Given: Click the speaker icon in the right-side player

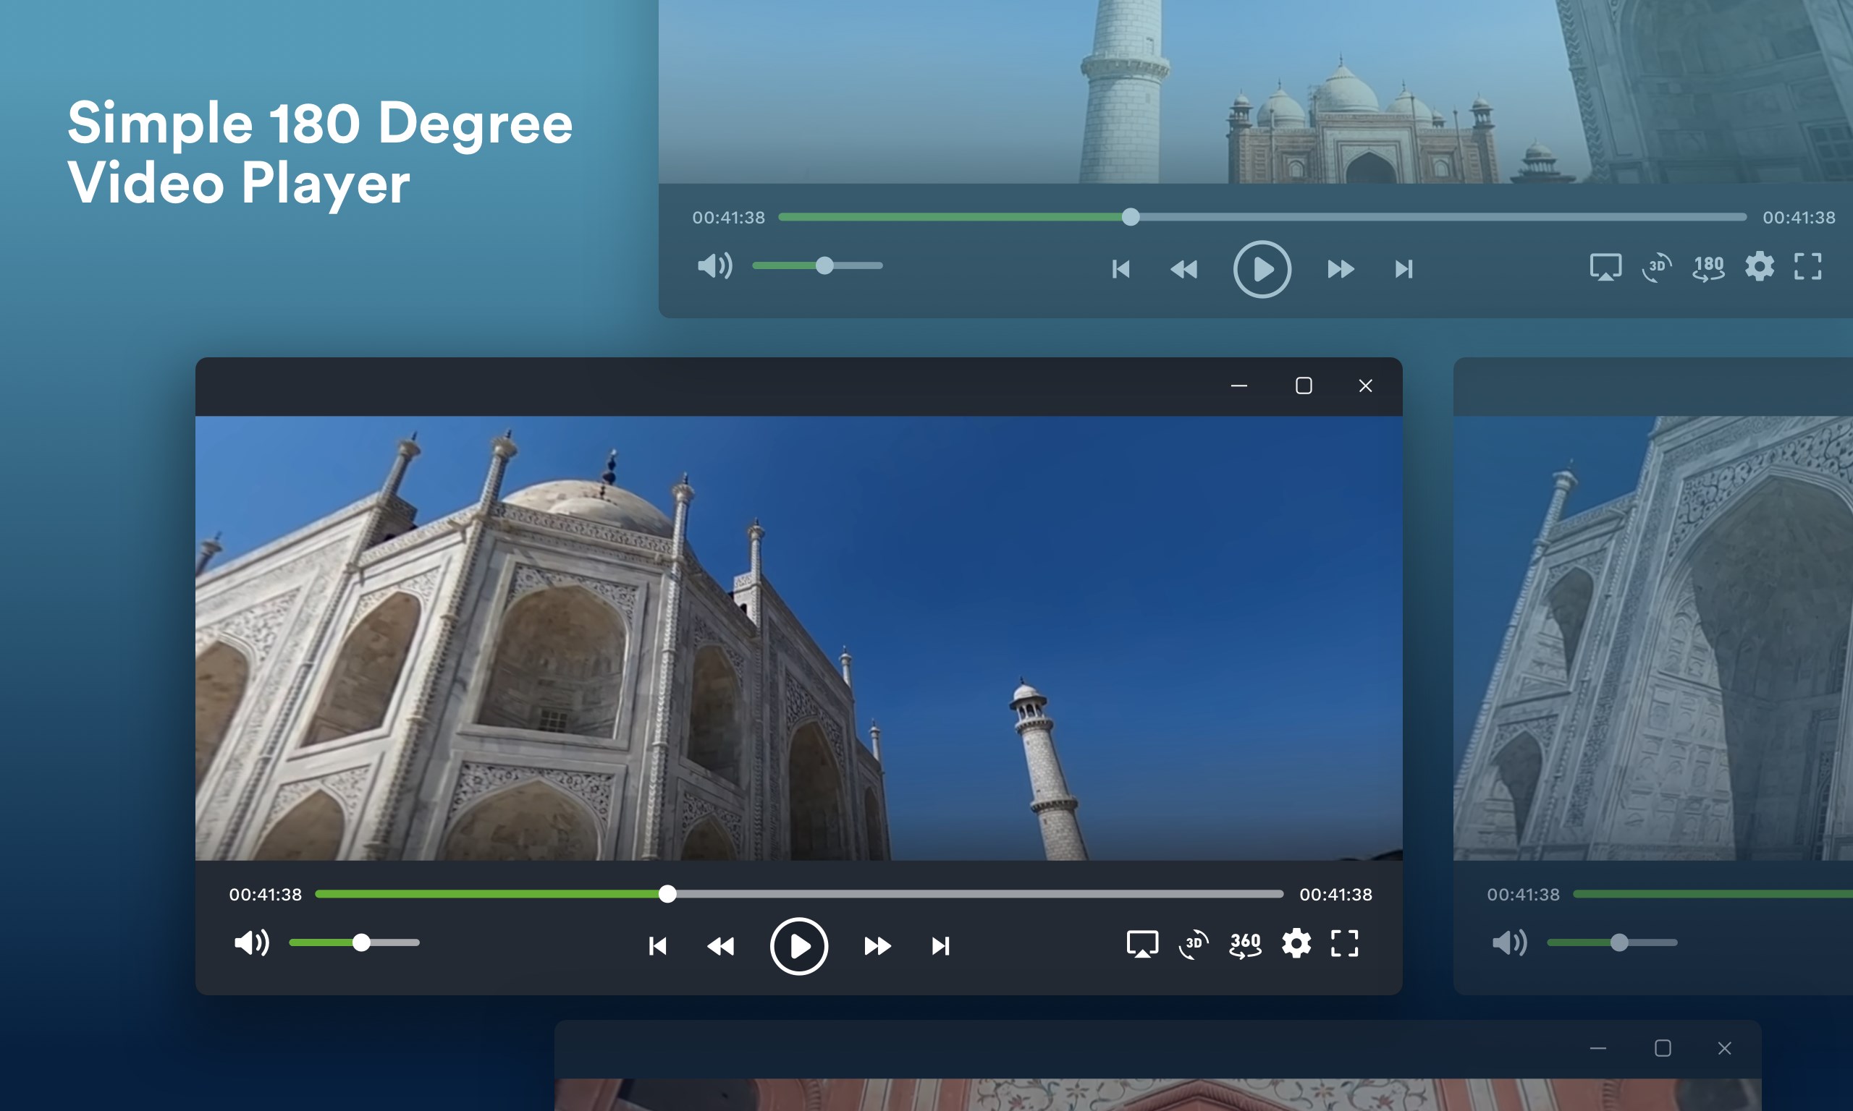Looking at the screenshot, I should pyautogui.click(x=1509, y=942).
